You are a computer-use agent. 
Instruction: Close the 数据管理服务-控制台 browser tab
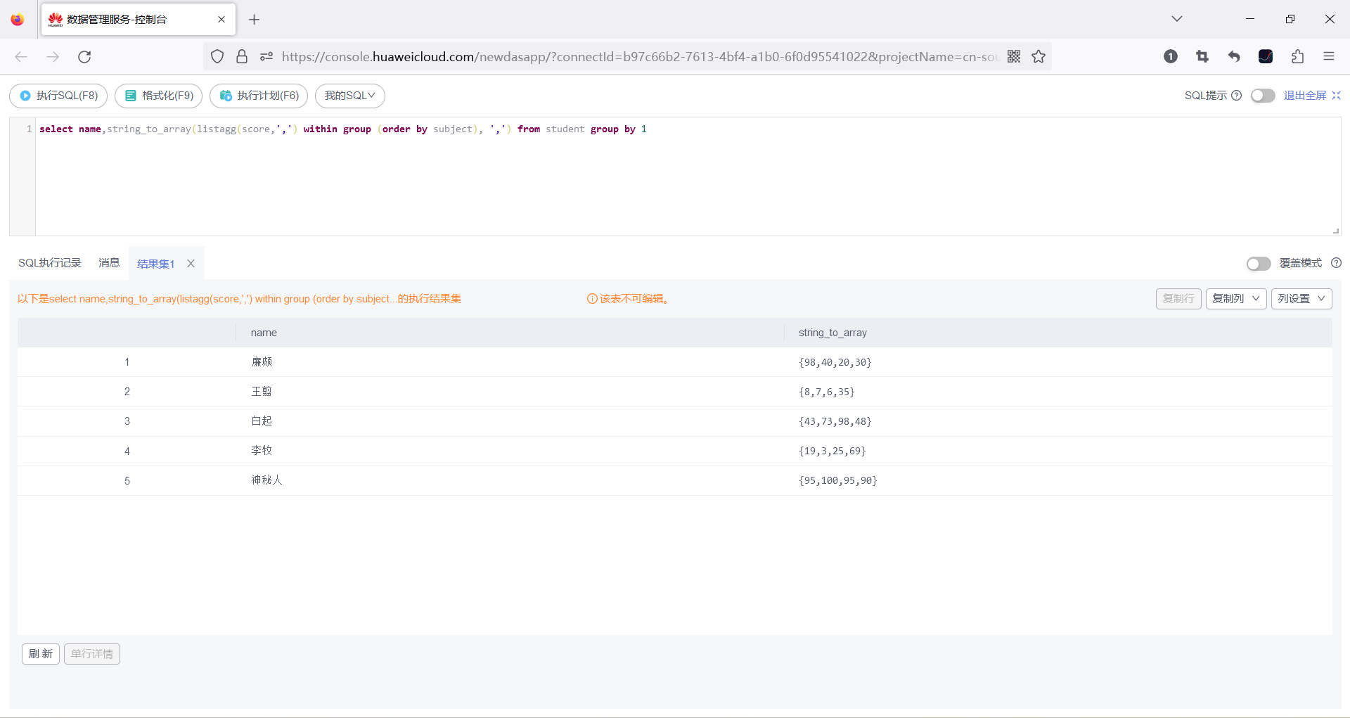[x=221, y=20]
